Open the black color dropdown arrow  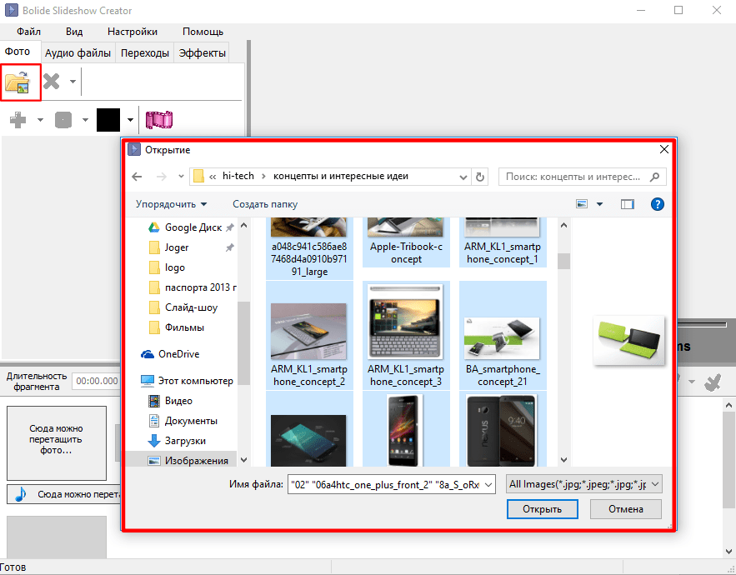coord(131,120)
